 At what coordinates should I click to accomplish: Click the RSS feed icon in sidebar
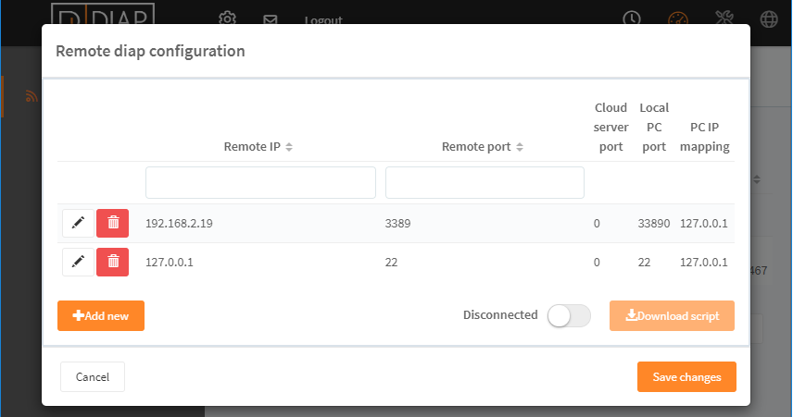pos(31,96)
